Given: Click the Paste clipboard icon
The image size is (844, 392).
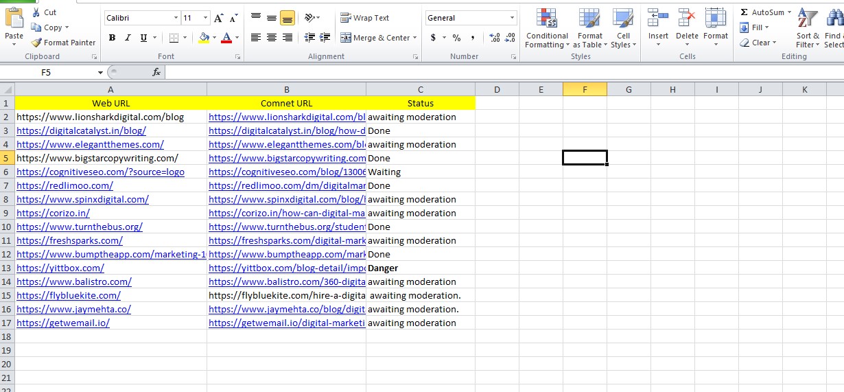Looking at the screenshot, I should (13, 16).
